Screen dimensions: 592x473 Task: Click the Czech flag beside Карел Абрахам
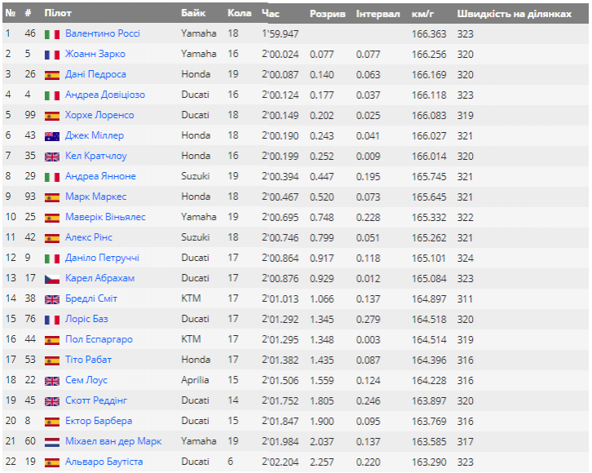[52, 279]
